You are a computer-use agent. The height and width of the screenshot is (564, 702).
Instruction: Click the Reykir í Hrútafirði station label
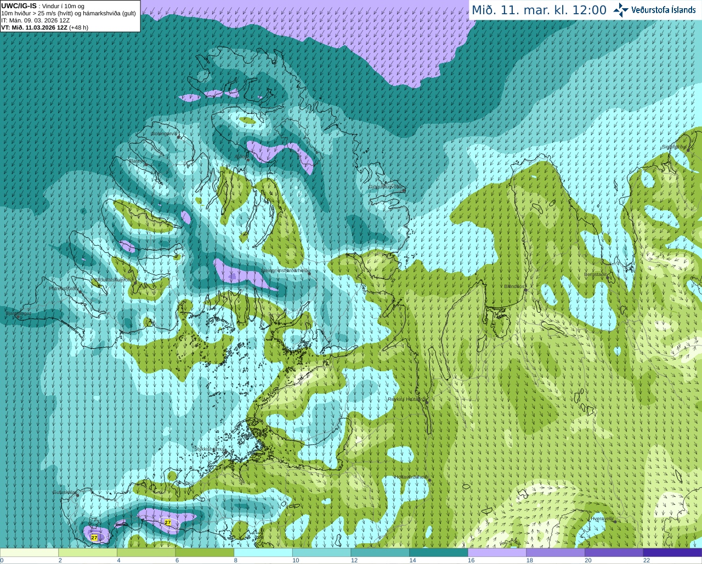coord(407,399)
